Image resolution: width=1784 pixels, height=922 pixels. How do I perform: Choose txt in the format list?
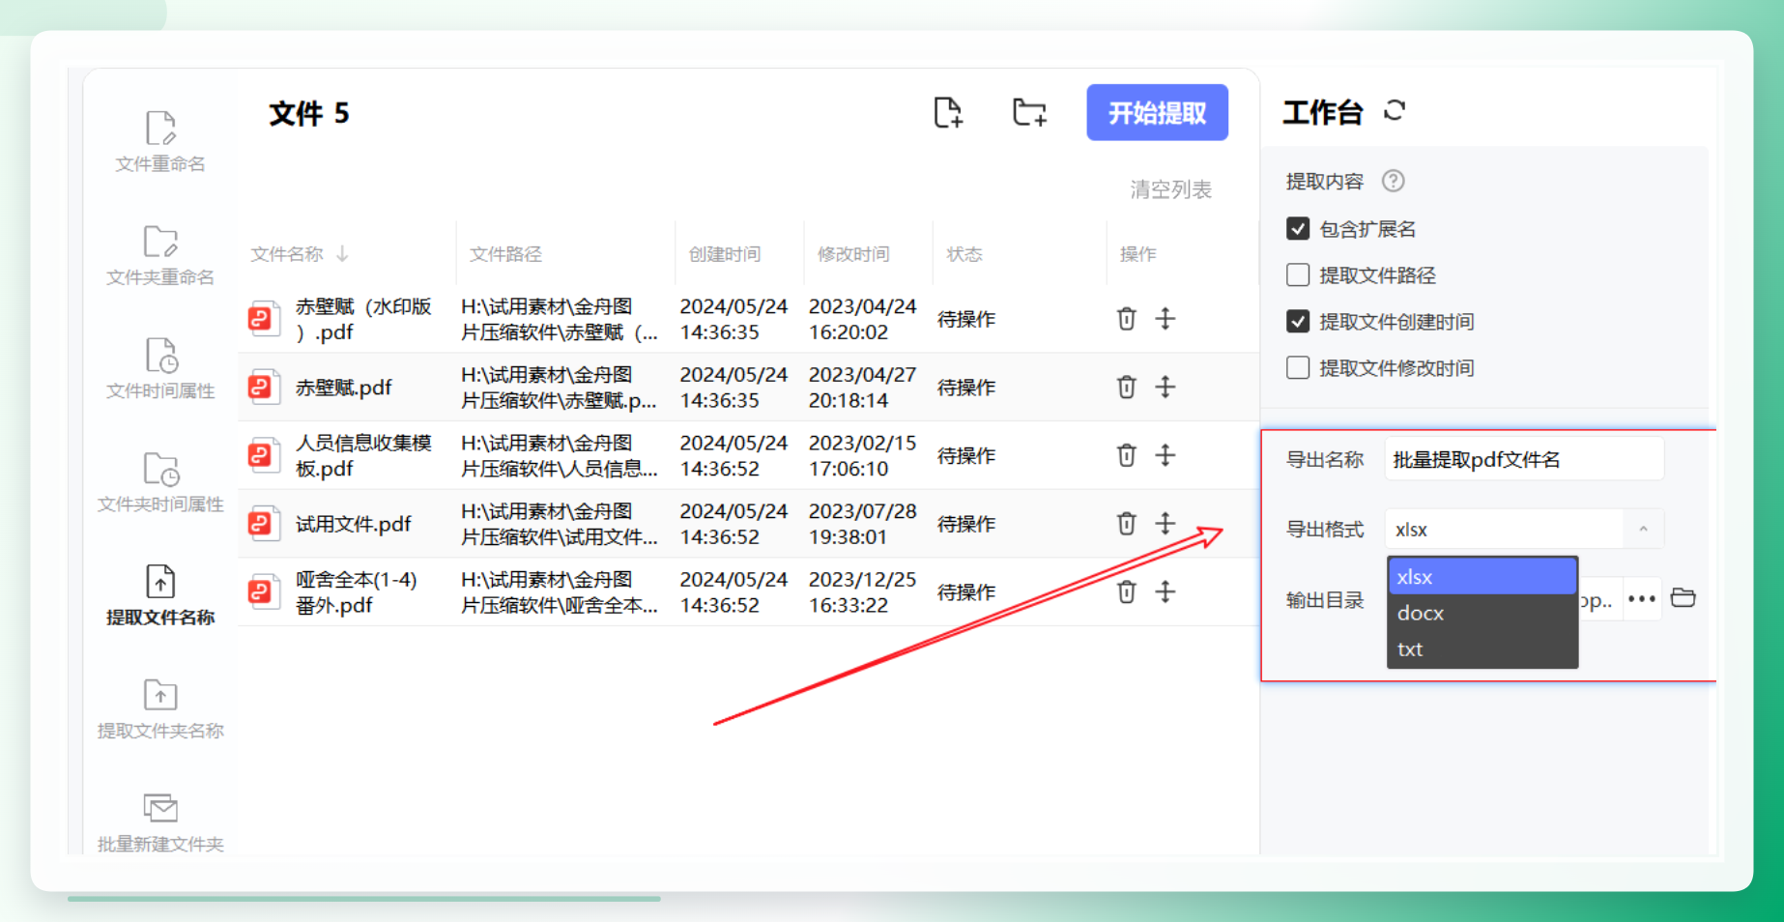[x=1482, y=649]
